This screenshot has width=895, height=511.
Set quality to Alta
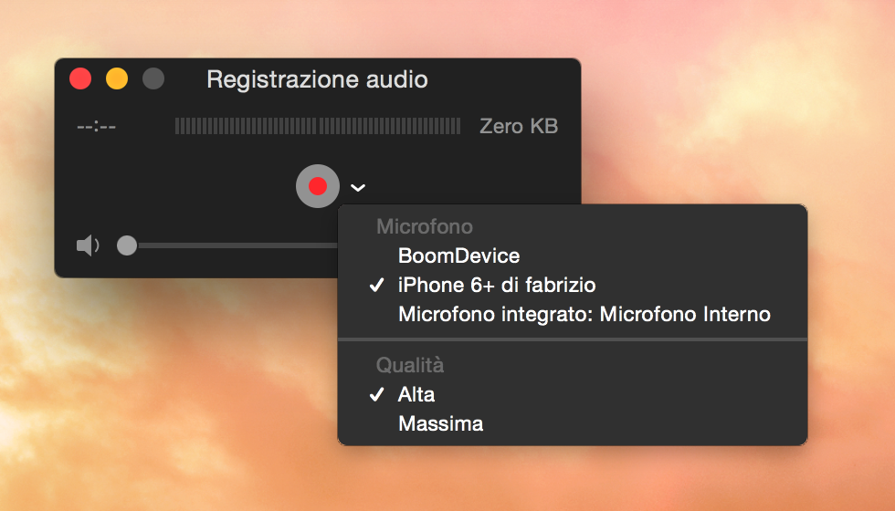[416, 395]
